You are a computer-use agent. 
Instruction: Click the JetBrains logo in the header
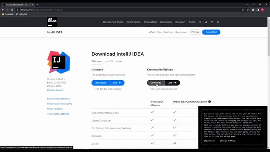coord(52,22)
